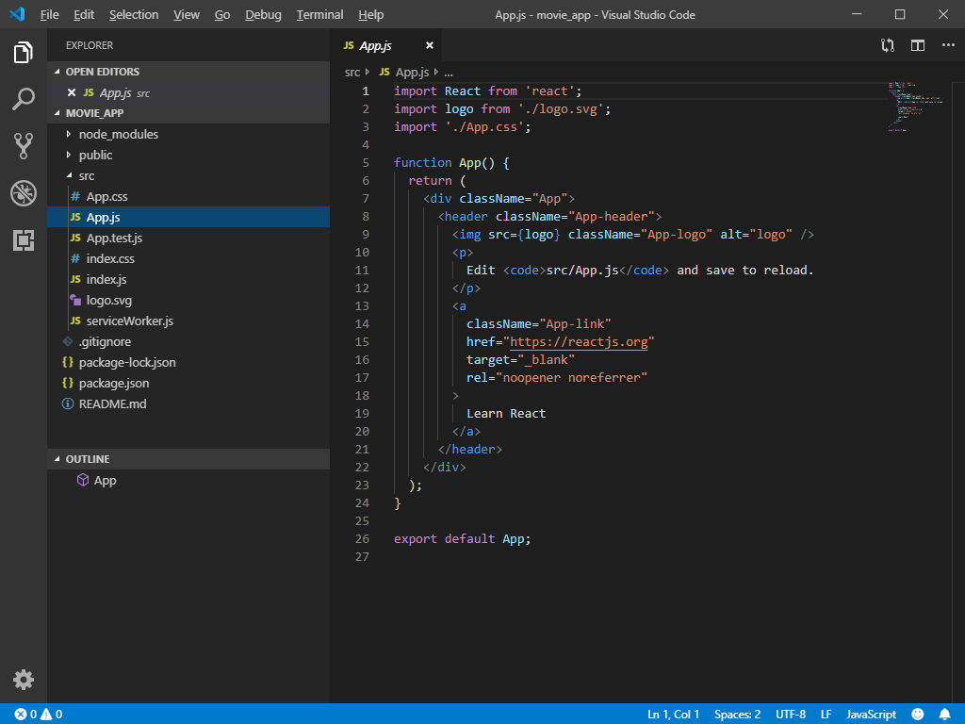The width and height of the screenshot is (965, 724).
Task: Open the Terminal menu
Action: (x=320, y=15)
